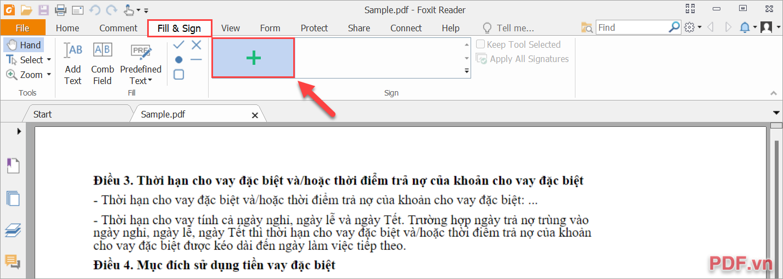Click the email envelope icon in quick toolbar
This screenshot has width=783, height=279.
[78, 10]
